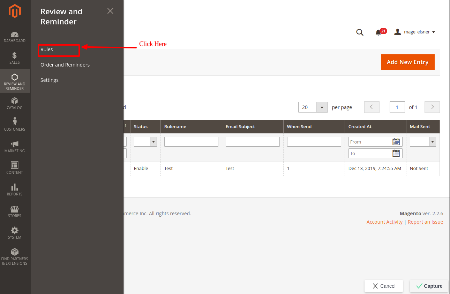This screenshot has width=450, height=294.
Task: Open notifications bell with 21 badge
Action: point(378,32)
